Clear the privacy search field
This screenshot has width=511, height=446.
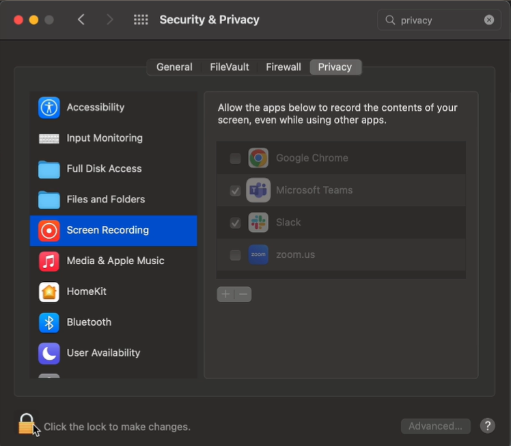click(x=489, y=20)
